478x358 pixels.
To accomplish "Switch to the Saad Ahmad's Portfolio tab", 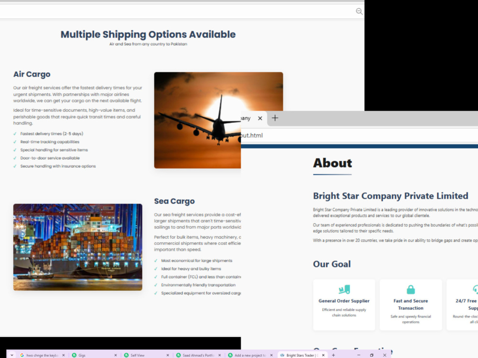I will tap(198, 355).
